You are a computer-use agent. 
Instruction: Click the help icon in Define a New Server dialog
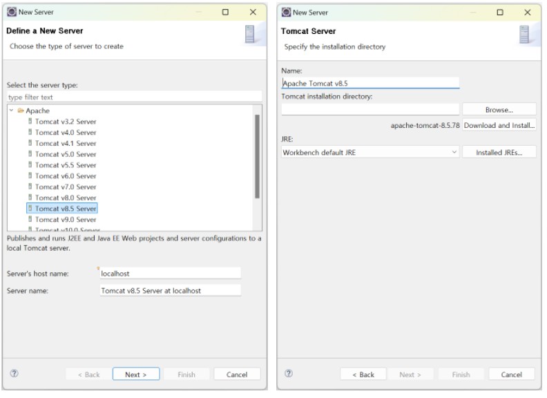(14, 374)
